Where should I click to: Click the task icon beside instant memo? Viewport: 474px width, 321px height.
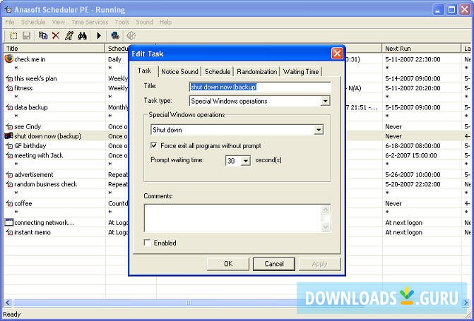(x=9, y=233)
